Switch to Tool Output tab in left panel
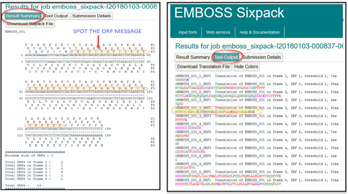348x194 pixels. (x=56, y=16)
